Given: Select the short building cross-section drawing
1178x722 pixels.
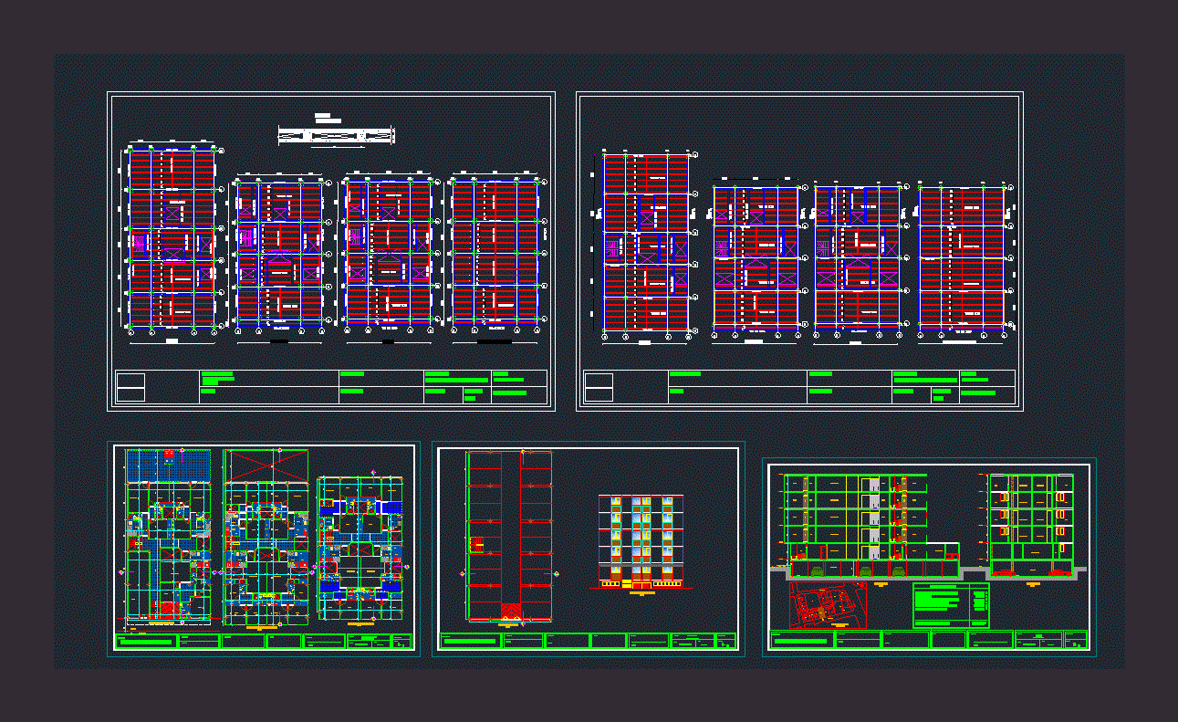Looking at the screenshot, I should click(x=1032, y=526).
